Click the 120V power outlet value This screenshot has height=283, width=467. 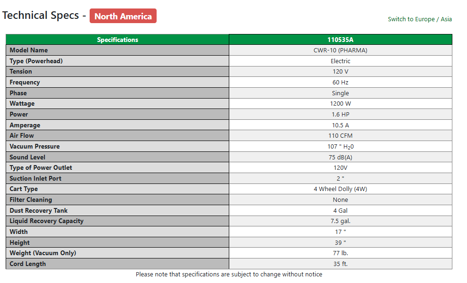[341, 168]
